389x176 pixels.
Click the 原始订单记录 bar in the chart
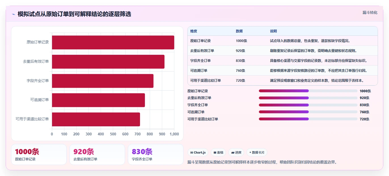[x=113, y=42]
